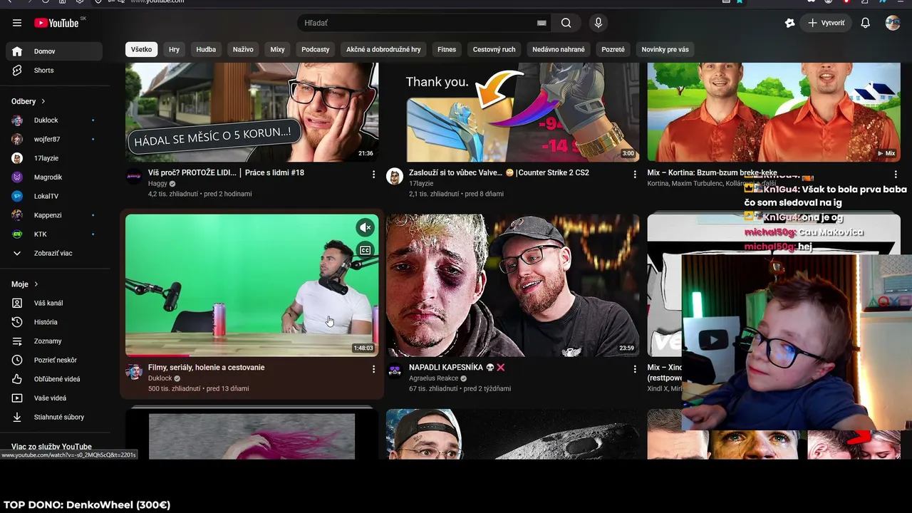Image resolution: width=912 pixels, height=513 pixels.
Task: Open LokalTV subscription in the sidebar
Action: 54,196
